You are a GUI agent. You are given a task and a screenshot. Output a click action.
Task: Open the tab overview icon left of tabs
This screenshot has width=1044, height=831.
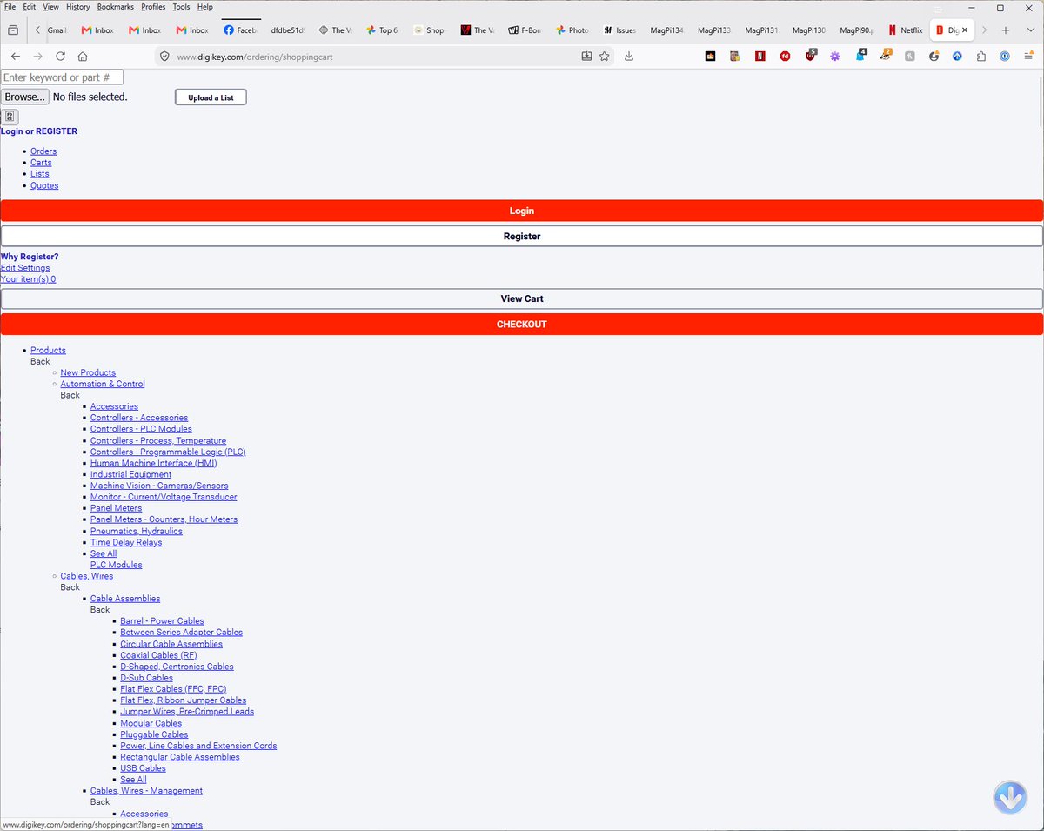point(13,30)
